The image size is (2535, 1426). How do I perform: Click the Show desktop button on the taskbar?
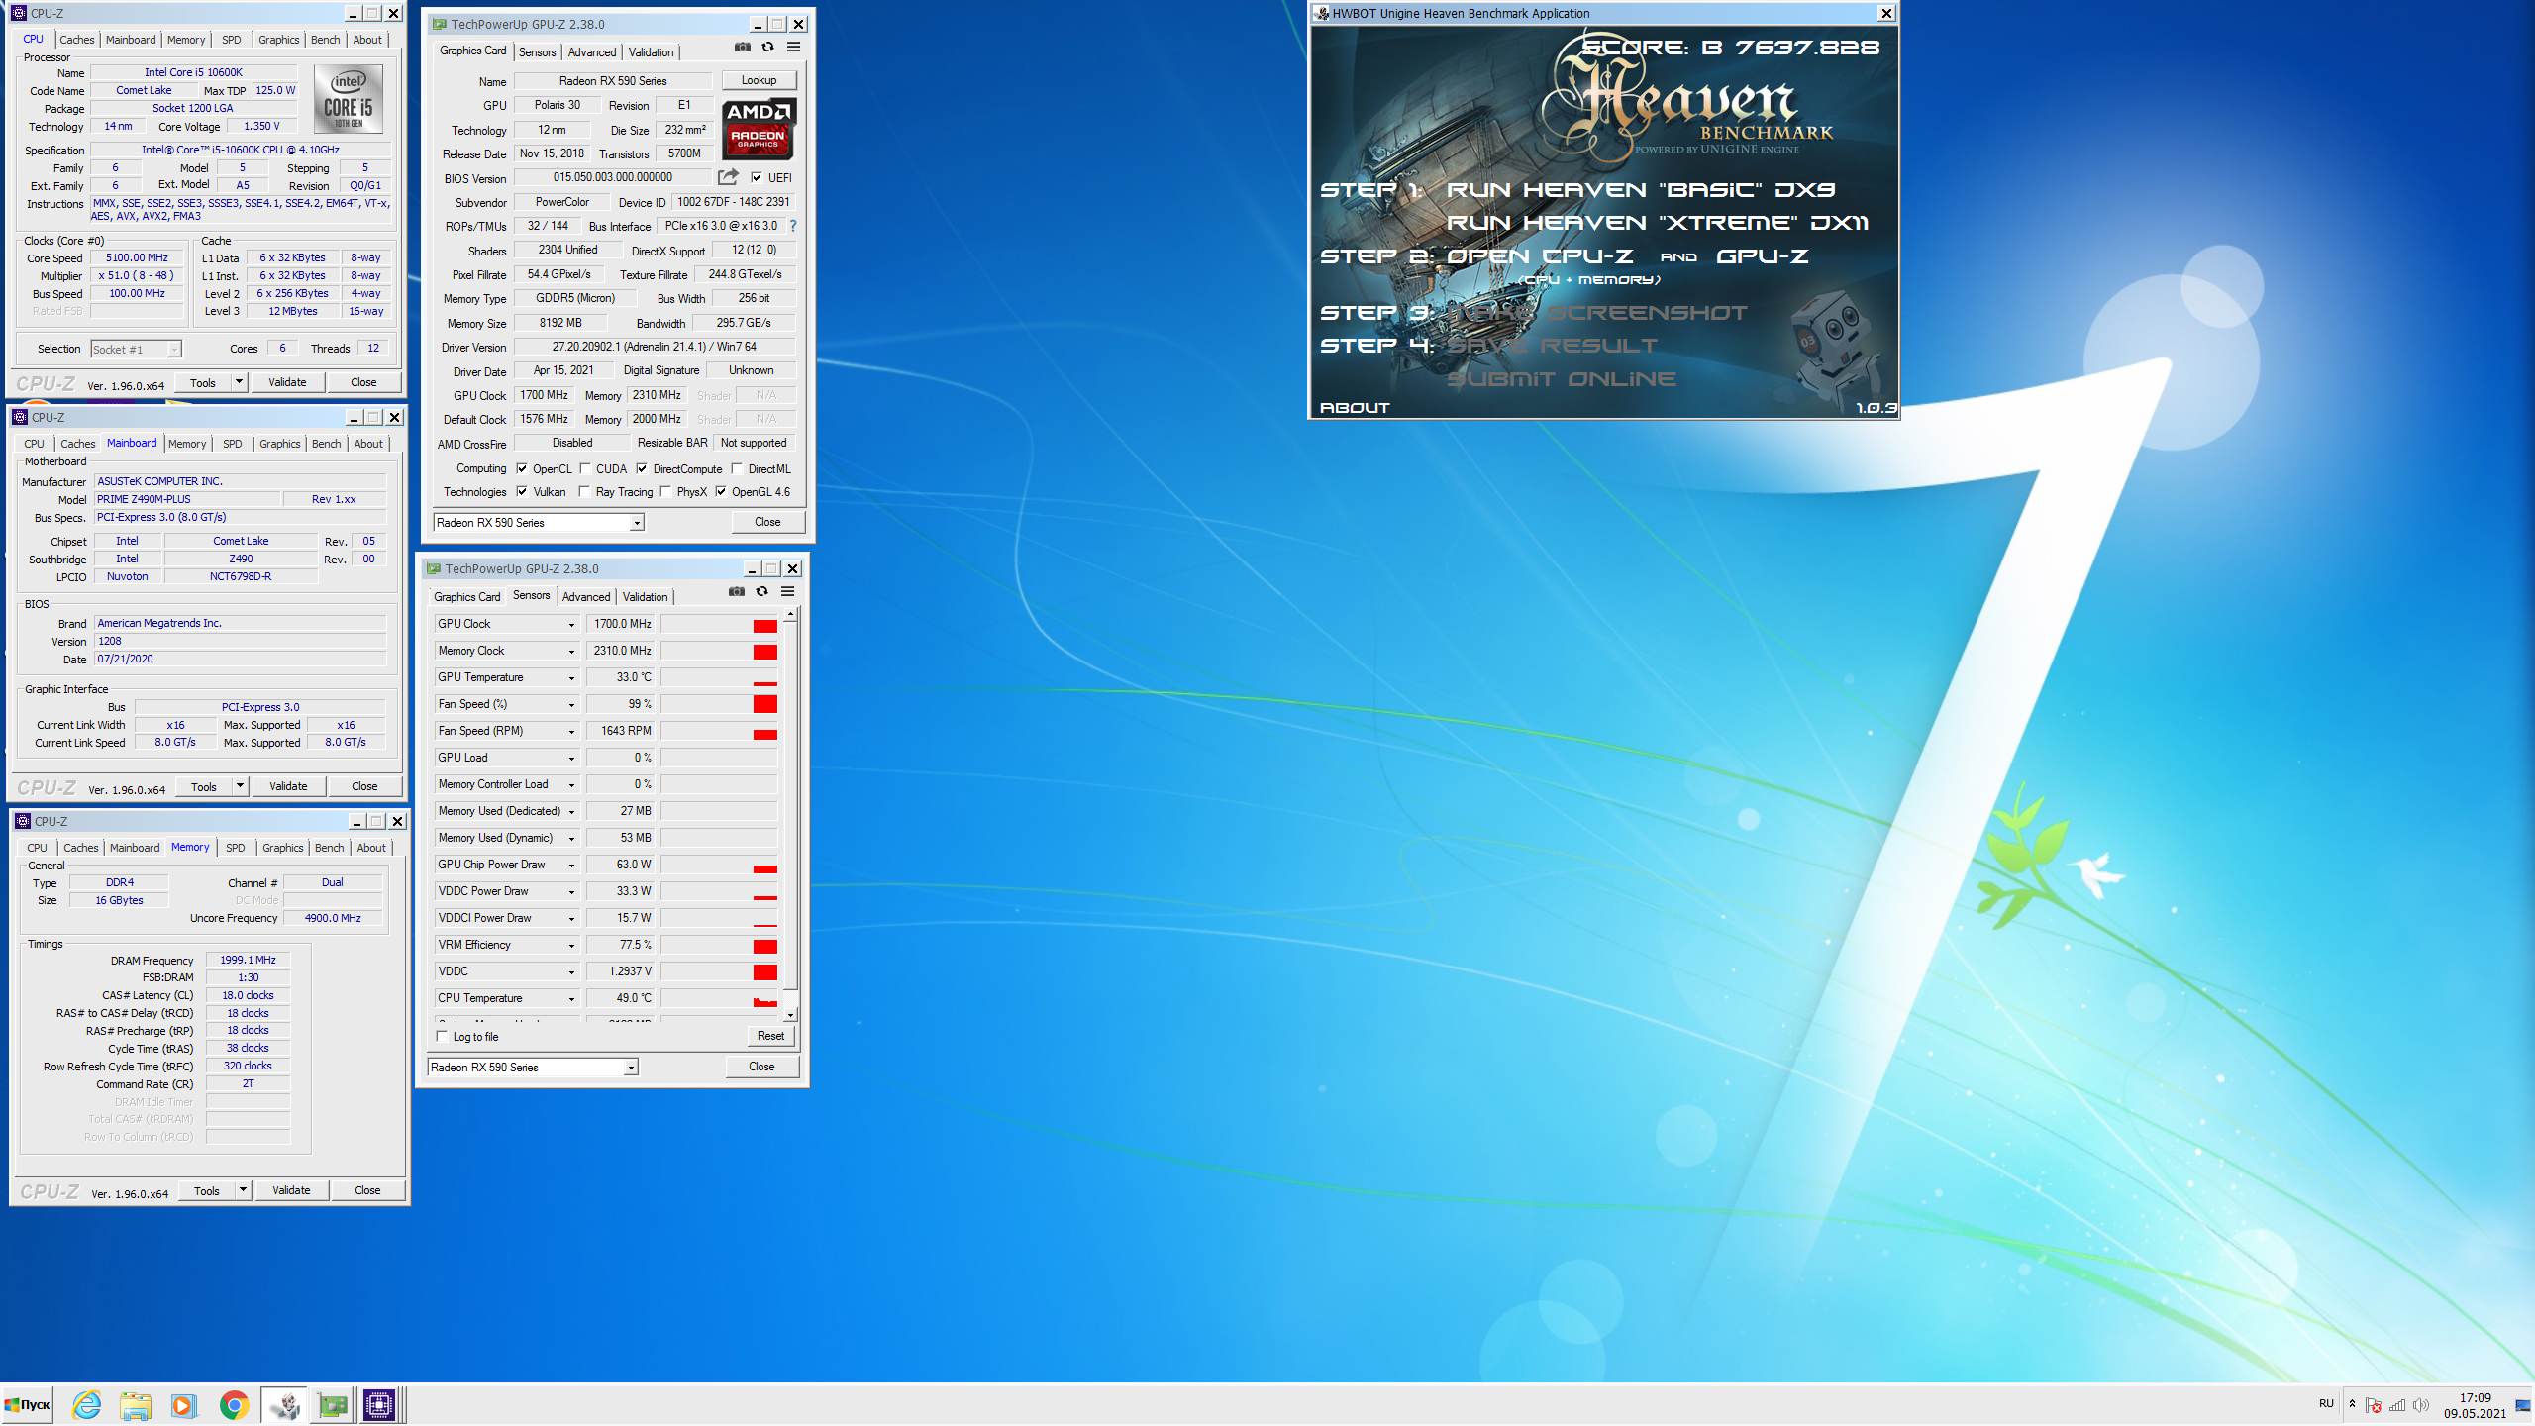2524,1404
